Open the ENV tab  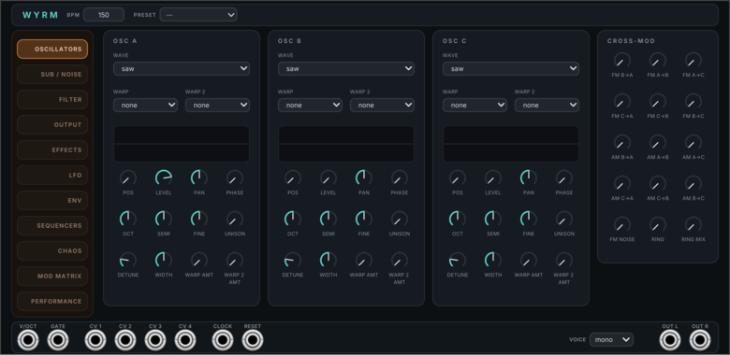[52, 201]
